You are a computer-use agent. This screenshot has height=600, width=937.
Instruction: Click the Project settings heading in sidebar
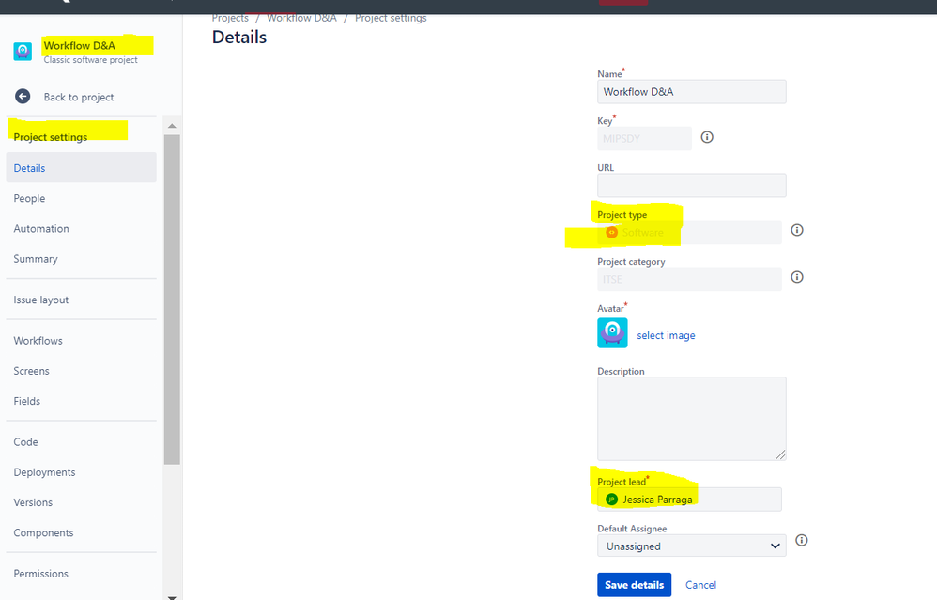(x=51, y=137)
